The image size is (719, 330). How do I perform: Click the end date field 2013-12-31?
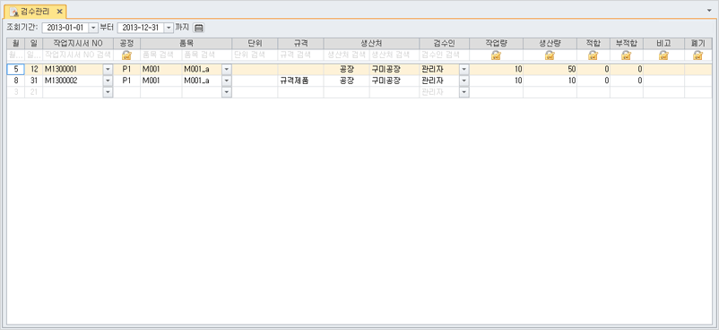click(141, 28)
